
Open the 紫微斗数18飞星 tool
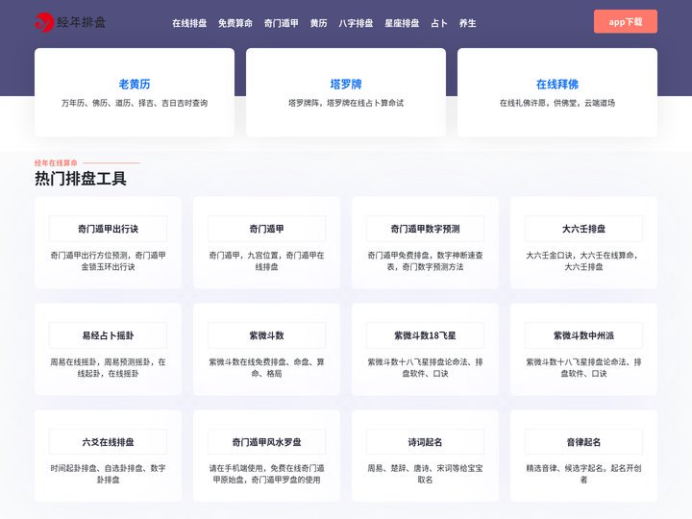(x=425, y=335)
